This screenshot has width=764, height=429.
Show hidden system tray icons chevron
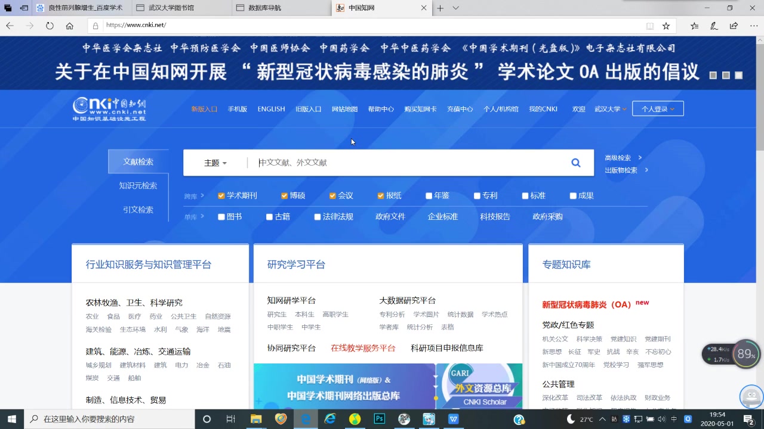(x=602, y=419)
